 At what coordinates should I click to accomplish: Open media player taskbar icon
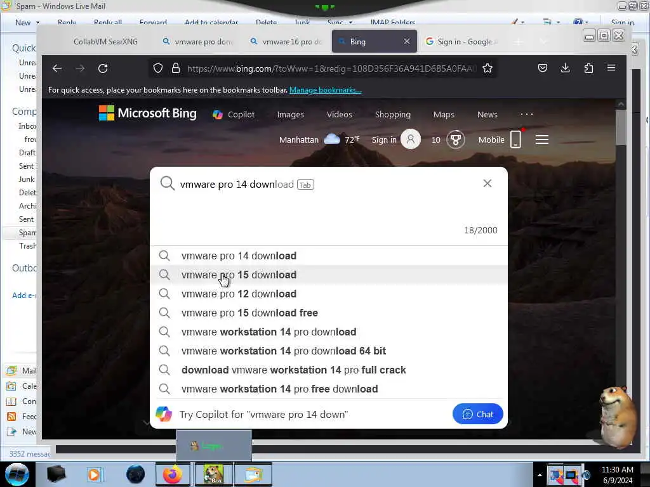(95, 474)
